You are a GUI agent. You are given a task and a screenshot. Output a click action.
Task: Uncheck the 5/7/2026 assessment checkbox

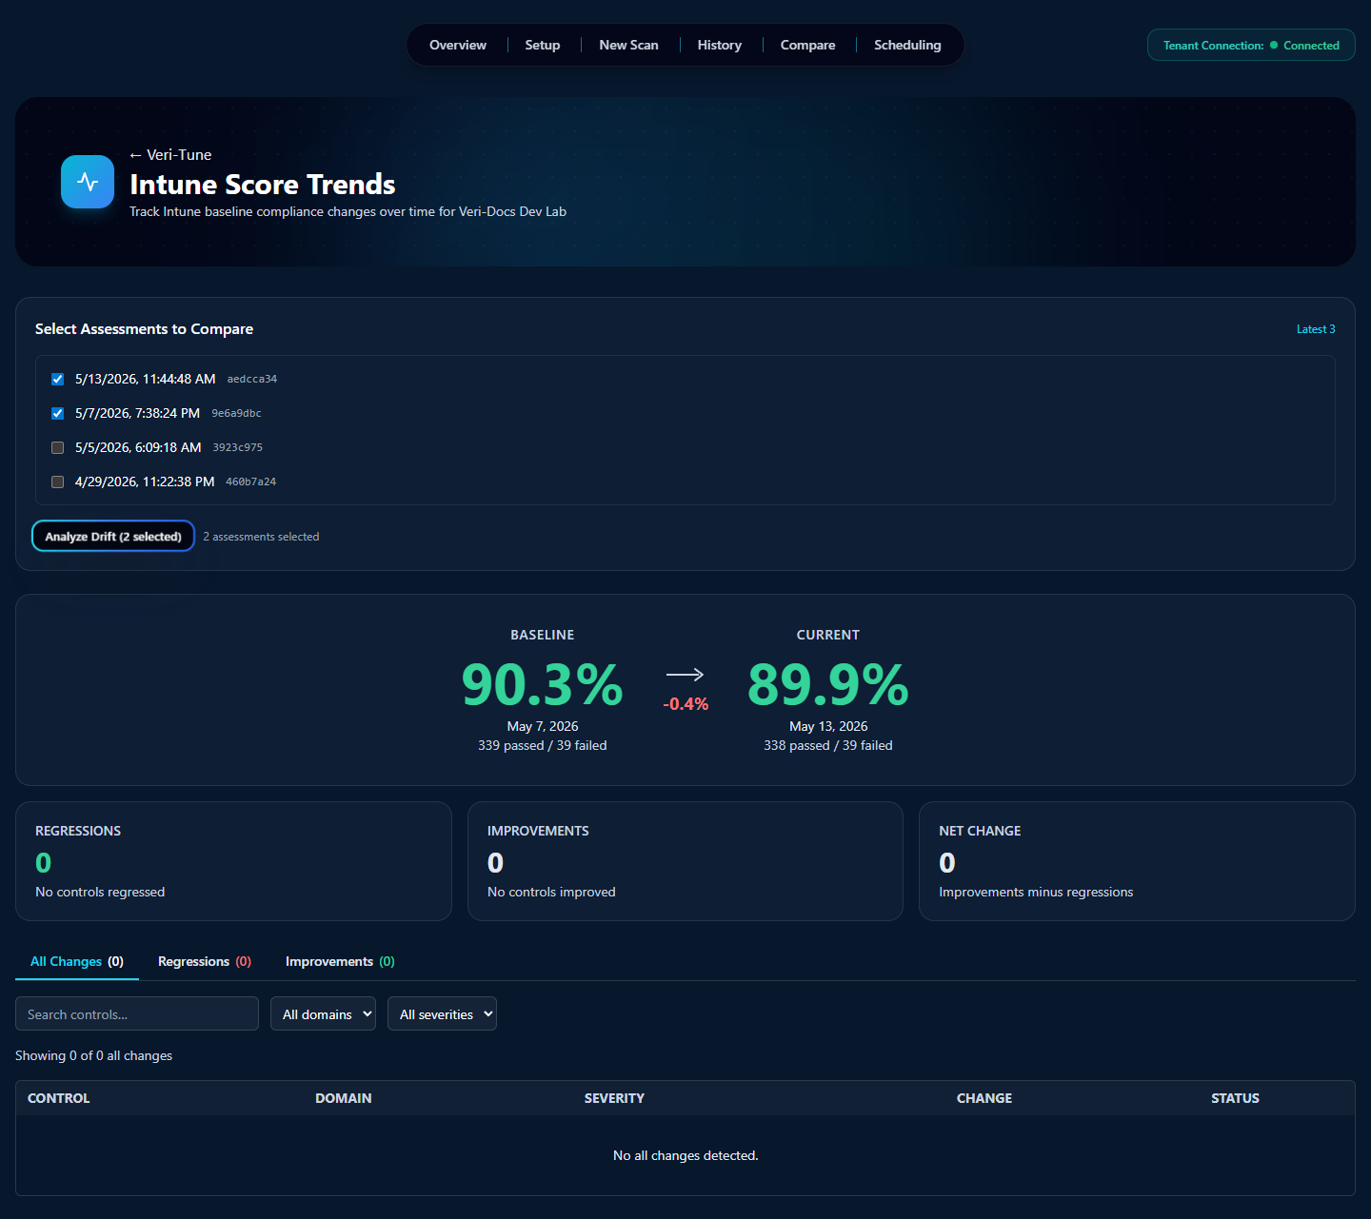(x=57, y=413)
